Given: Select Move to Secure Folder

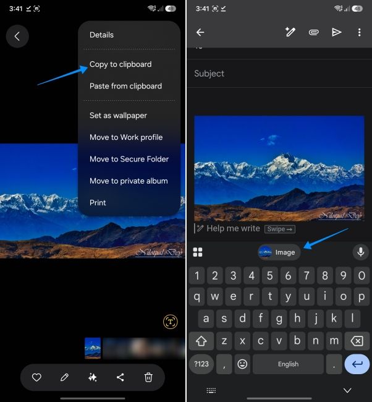Looking at the screenshot, I should 129,159.
